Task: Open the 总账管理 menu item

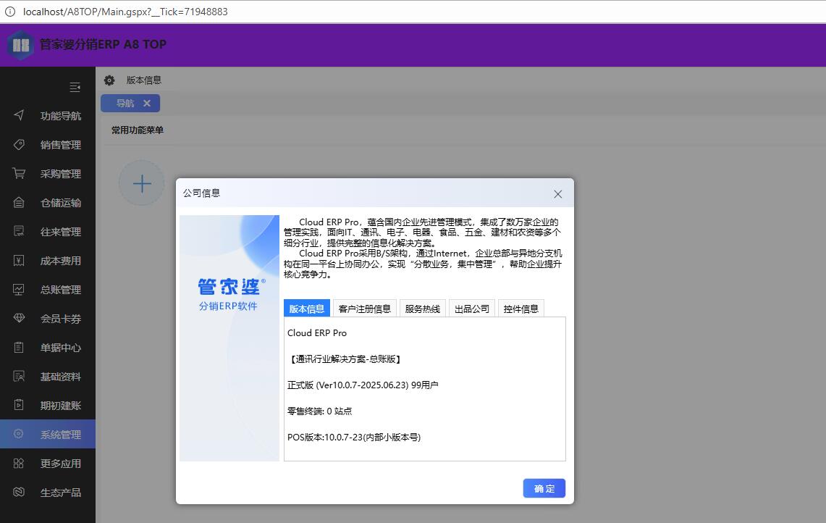Action: [48, 290]
